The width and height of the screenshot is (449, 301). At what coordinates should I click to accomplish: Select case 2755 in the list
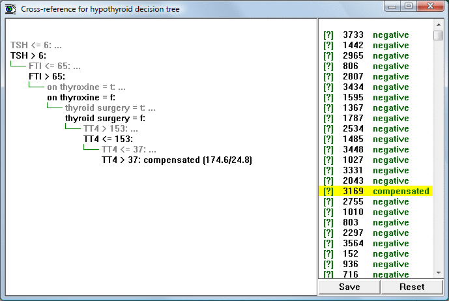376,201
